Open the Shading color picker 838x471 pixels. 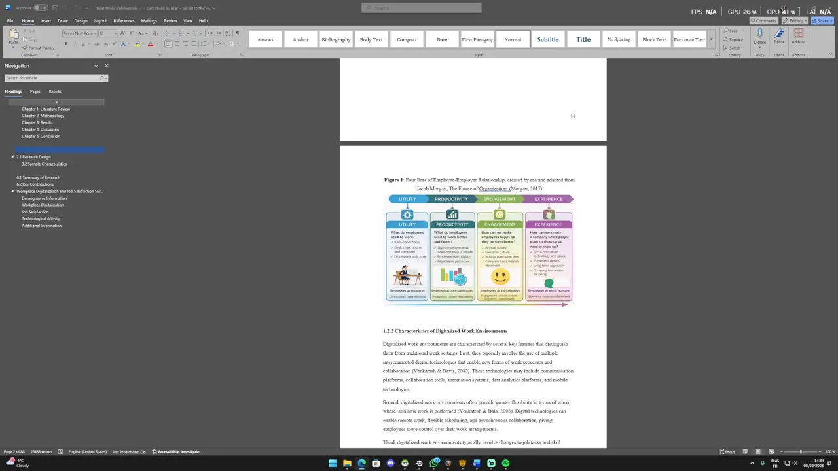pyautogui.click(x=219, y=44)
